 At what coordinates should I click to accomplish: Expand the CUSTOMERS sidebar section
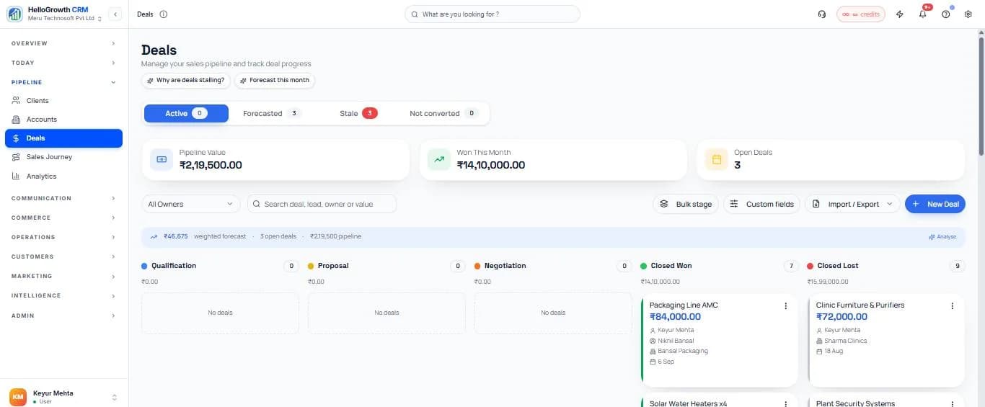[63, 256]
